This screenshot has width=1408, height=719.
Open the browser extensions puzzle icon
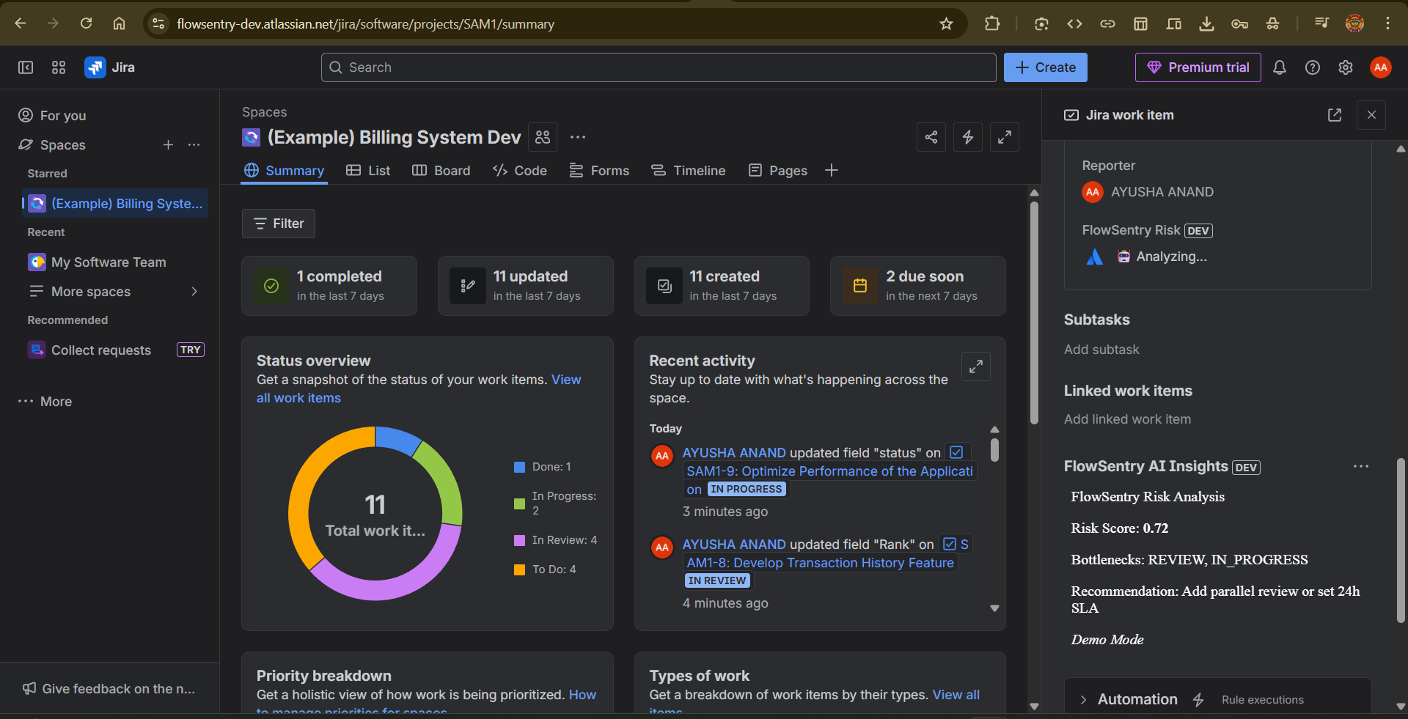coord(992,23)
